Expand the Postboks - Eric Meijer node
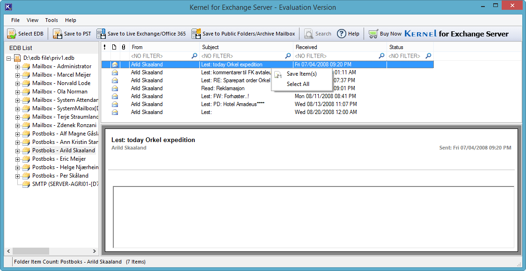This screenshot has width=526, height=271. tap(18, 159)
